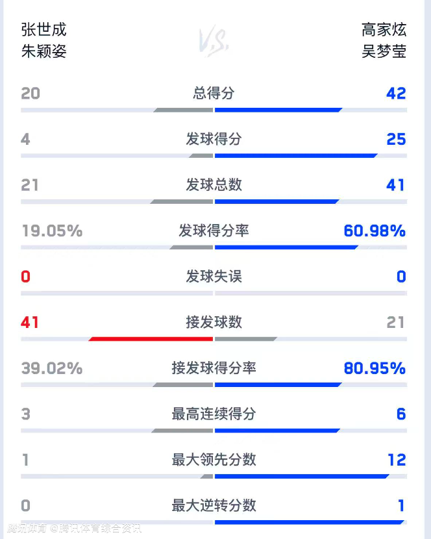Open player 高家炫 profile name
Viewport: 431px width, 539px height.
pos(384,30)
